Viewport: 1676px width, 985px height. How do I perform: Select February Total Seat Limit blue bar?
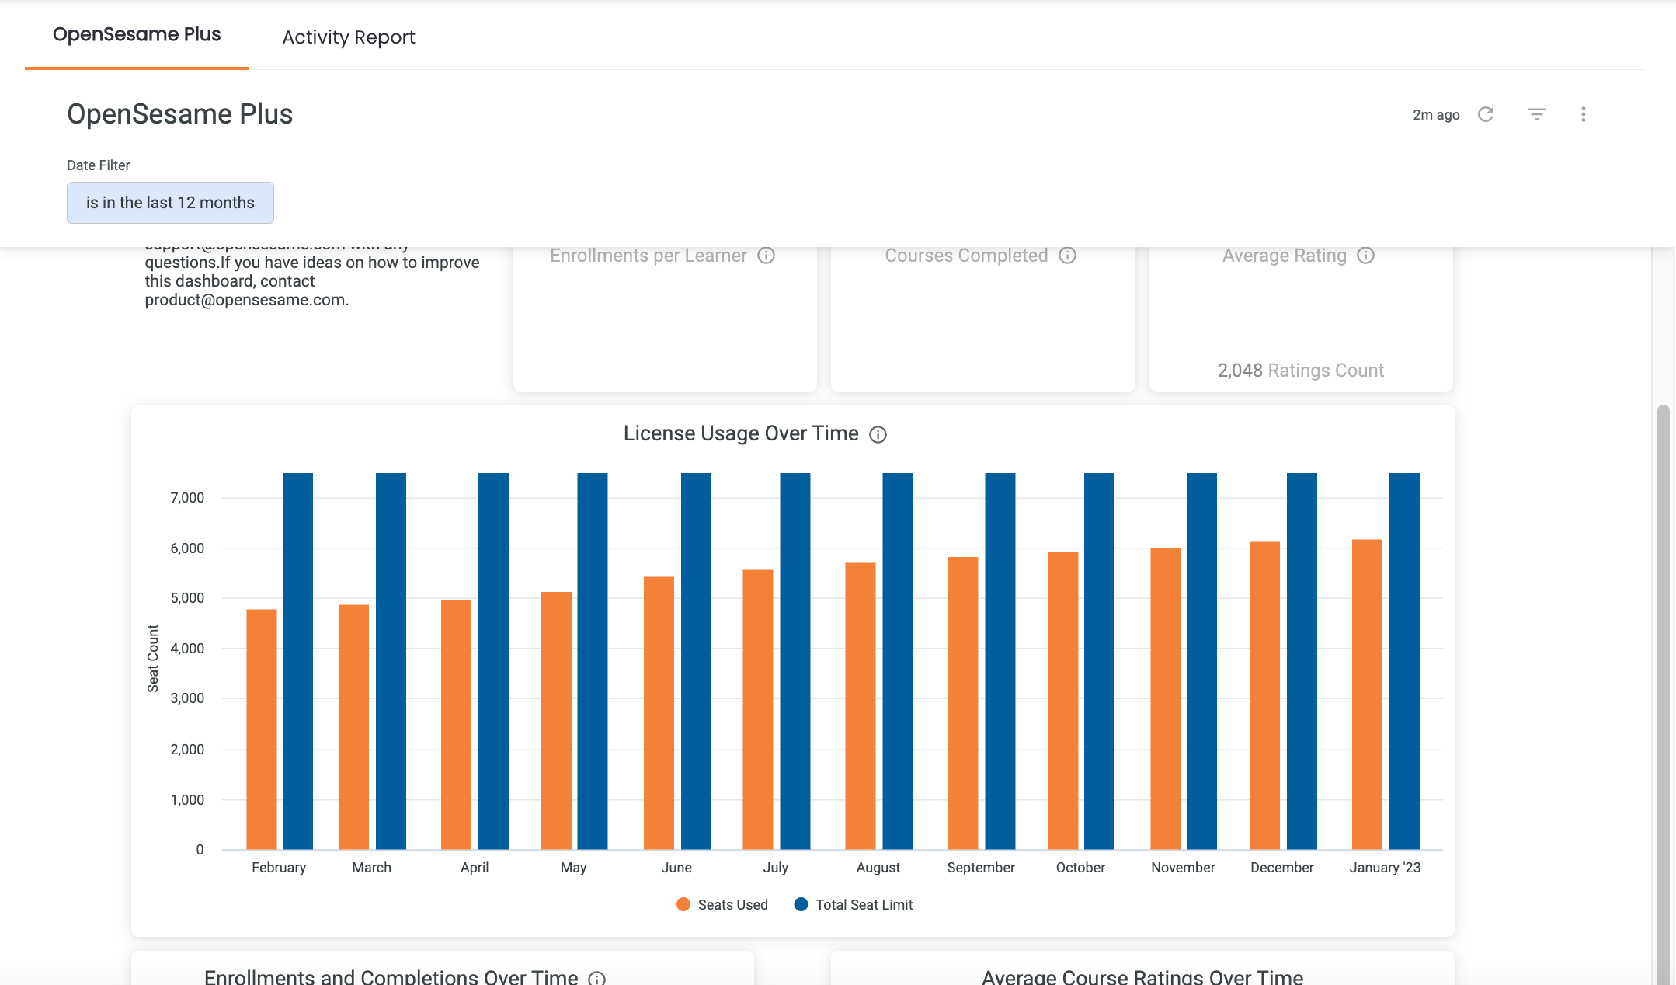pos(297,661)
